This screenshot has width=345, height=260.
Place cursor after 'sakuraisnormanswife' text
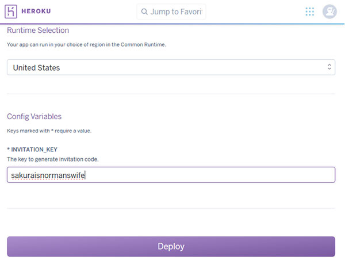coord(86,175)
